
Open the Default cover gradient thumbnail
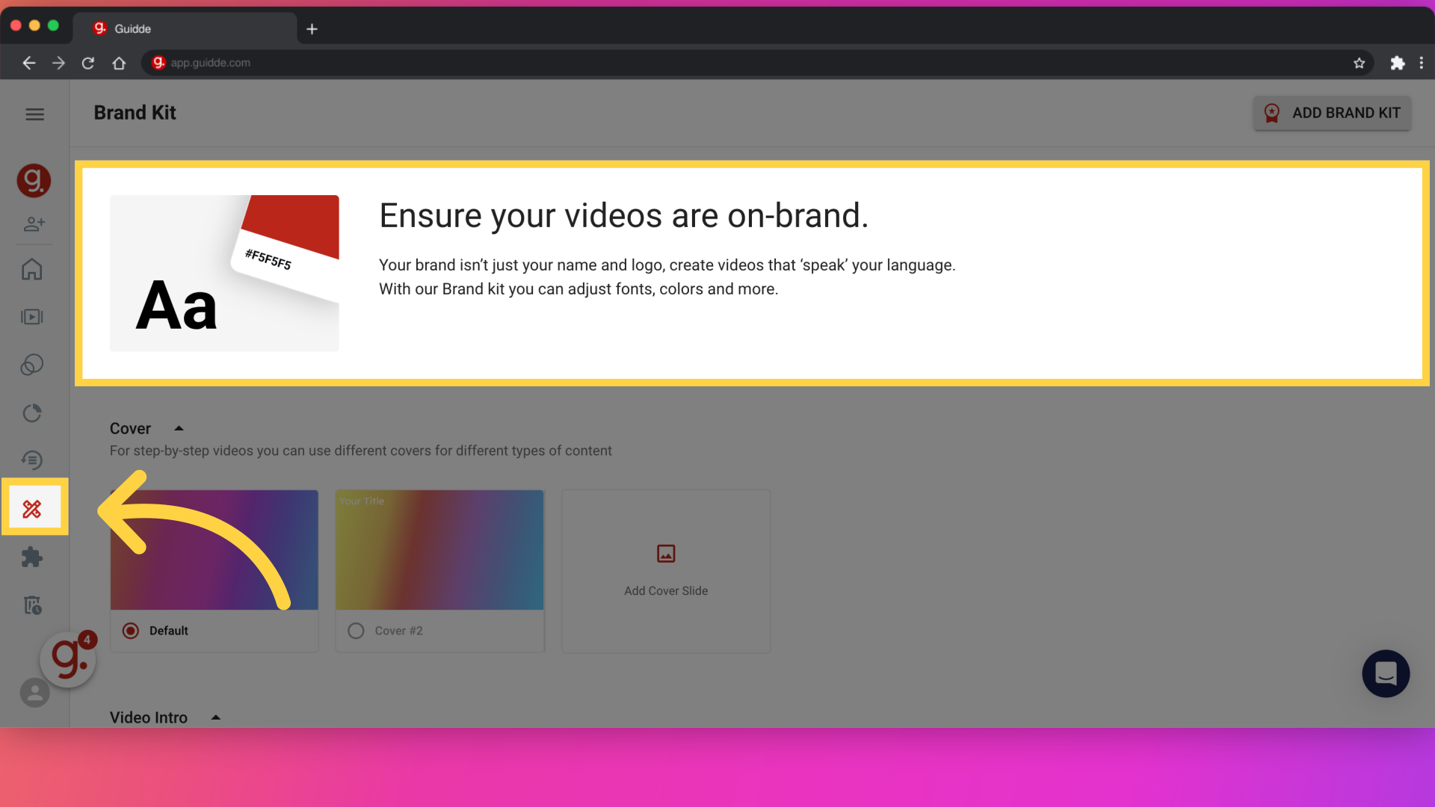215,550
